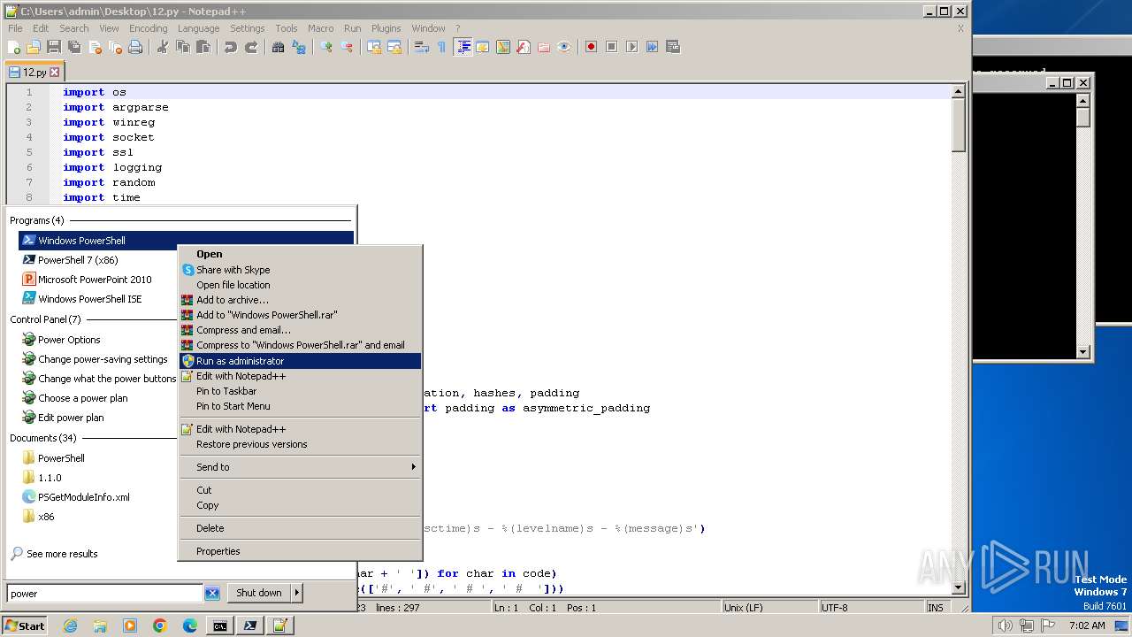Toggle Show All Characters pilcrow icon

[x=442, y=47]
